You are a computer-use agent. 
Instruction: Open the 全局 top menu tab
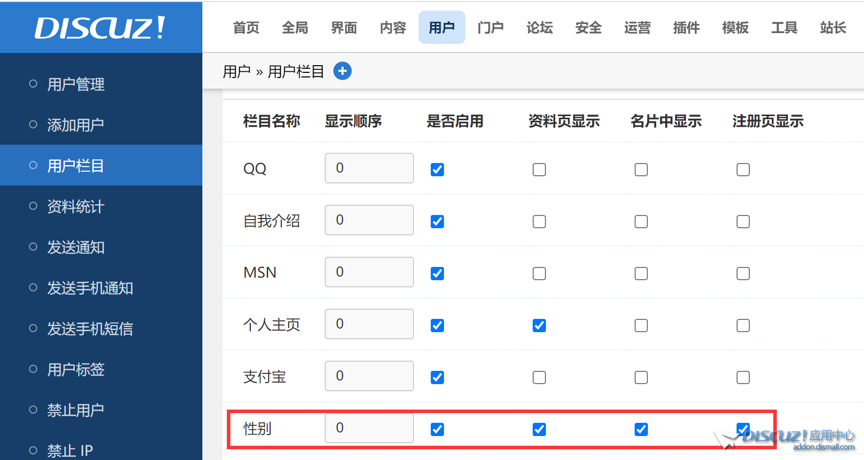point(295,28)
